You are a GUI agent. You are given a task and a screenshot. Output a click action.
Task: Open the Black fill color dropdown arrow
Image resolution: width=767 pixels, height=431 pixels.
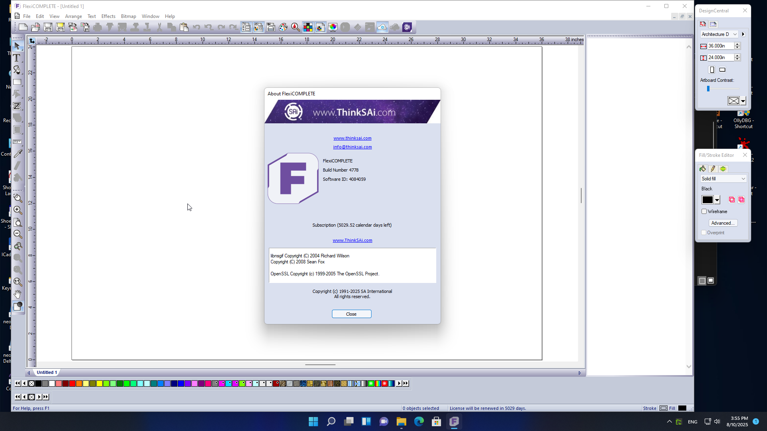point(717,200)
